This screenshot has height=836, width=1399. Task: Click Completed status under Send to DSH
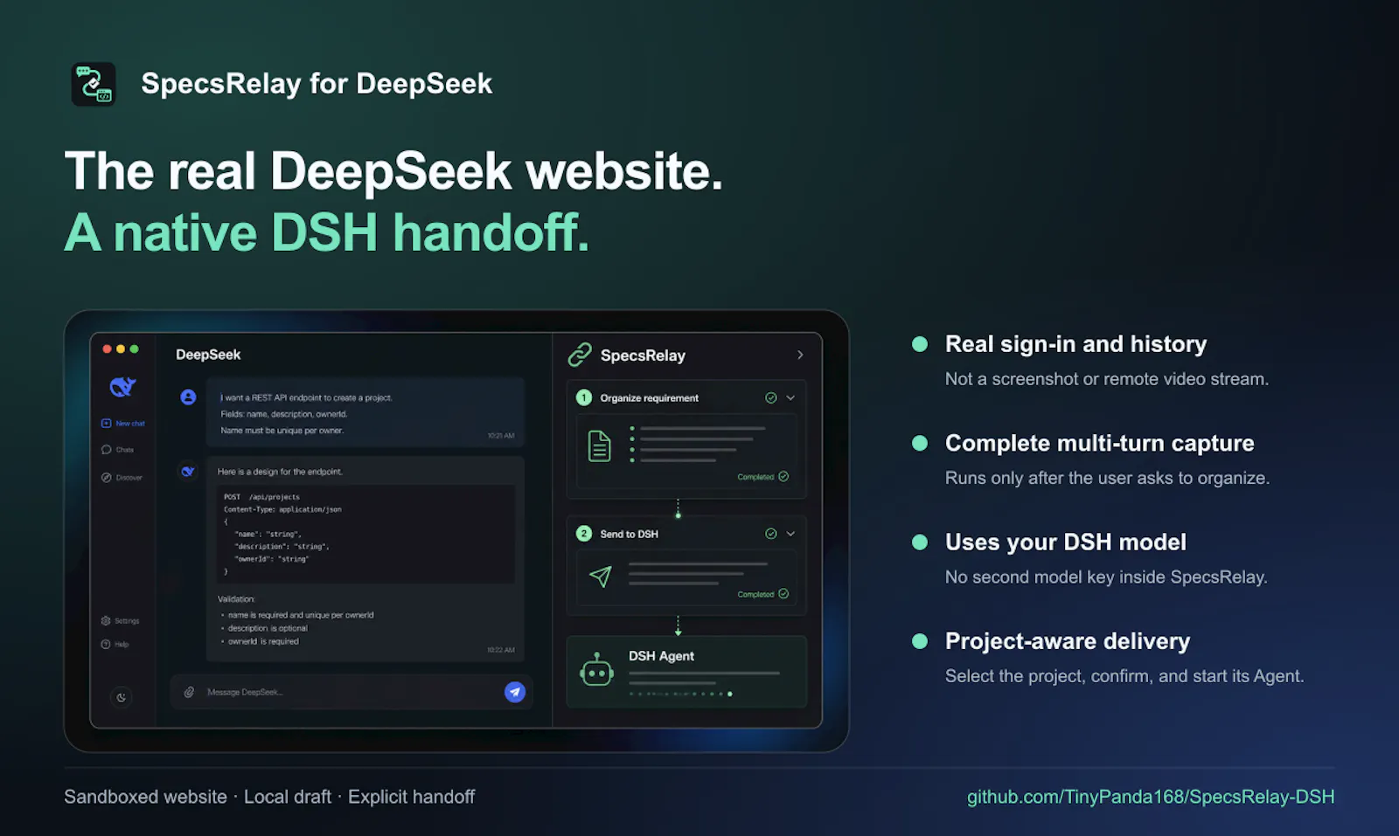(x=762, y=594)
